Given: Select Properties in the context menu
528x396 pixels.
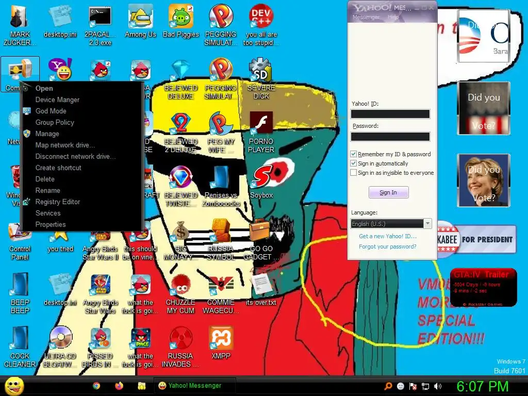Looking at the screenshot, I should click(81, 225).
